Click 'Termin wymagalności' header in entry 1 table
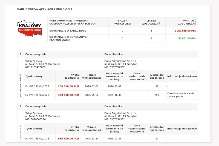Screen dimensions: 219x146 click(92, 76)
